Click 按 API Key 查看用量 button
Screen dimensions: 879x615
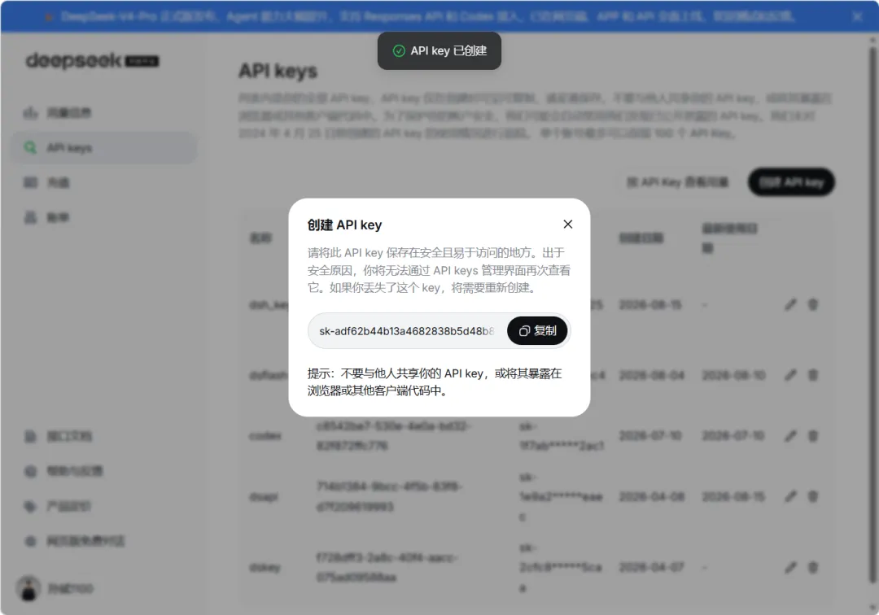coord(677,182)
